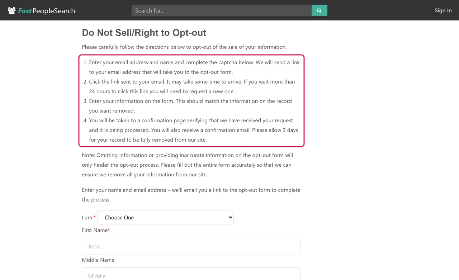Focus the "Search for..." field
Viewport: 459px width, 280px height.
pos(222,10)
